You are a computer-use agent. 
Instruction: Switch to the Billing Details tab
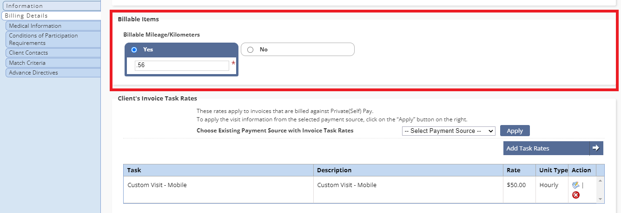click(x=50, y=16)
